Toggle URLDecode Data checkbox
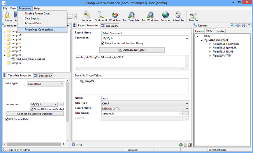253x153 pixels. tap(7, 119)
